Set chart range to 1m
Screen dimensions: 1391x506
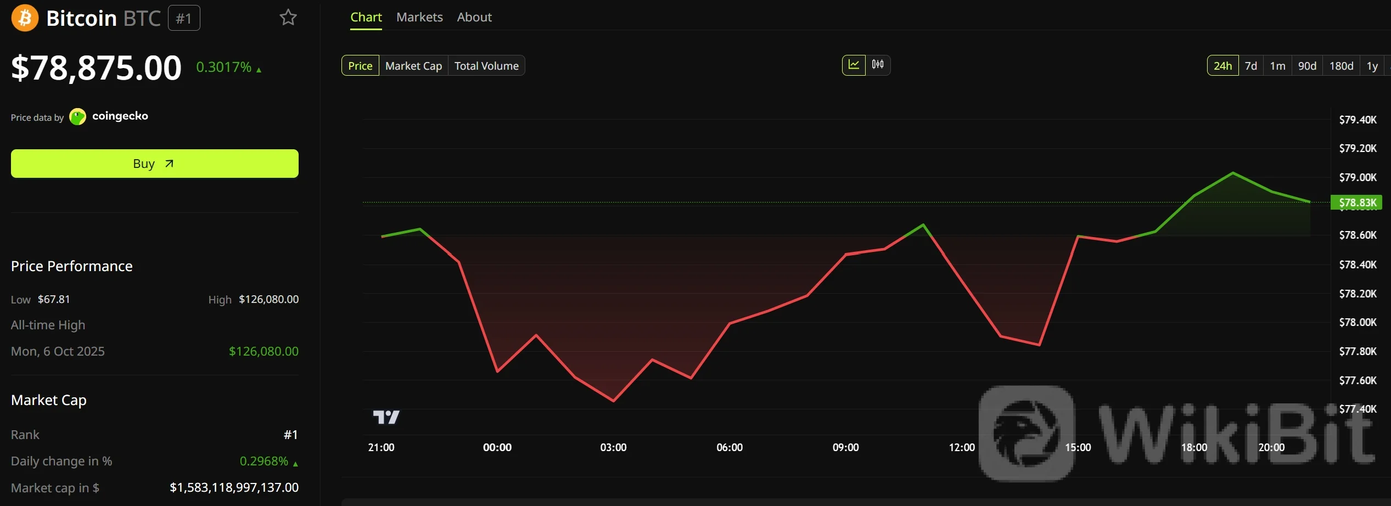[x=1277, y=66]
